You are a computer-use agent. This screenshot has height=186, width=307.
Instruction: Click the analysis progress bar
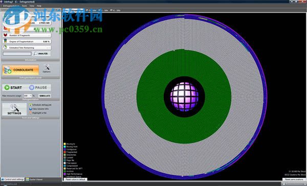point(17,54)
